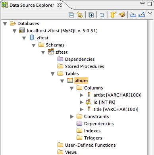Click the New Connection Profile cylinder icon
154x155 pixels.
point(113,14)
